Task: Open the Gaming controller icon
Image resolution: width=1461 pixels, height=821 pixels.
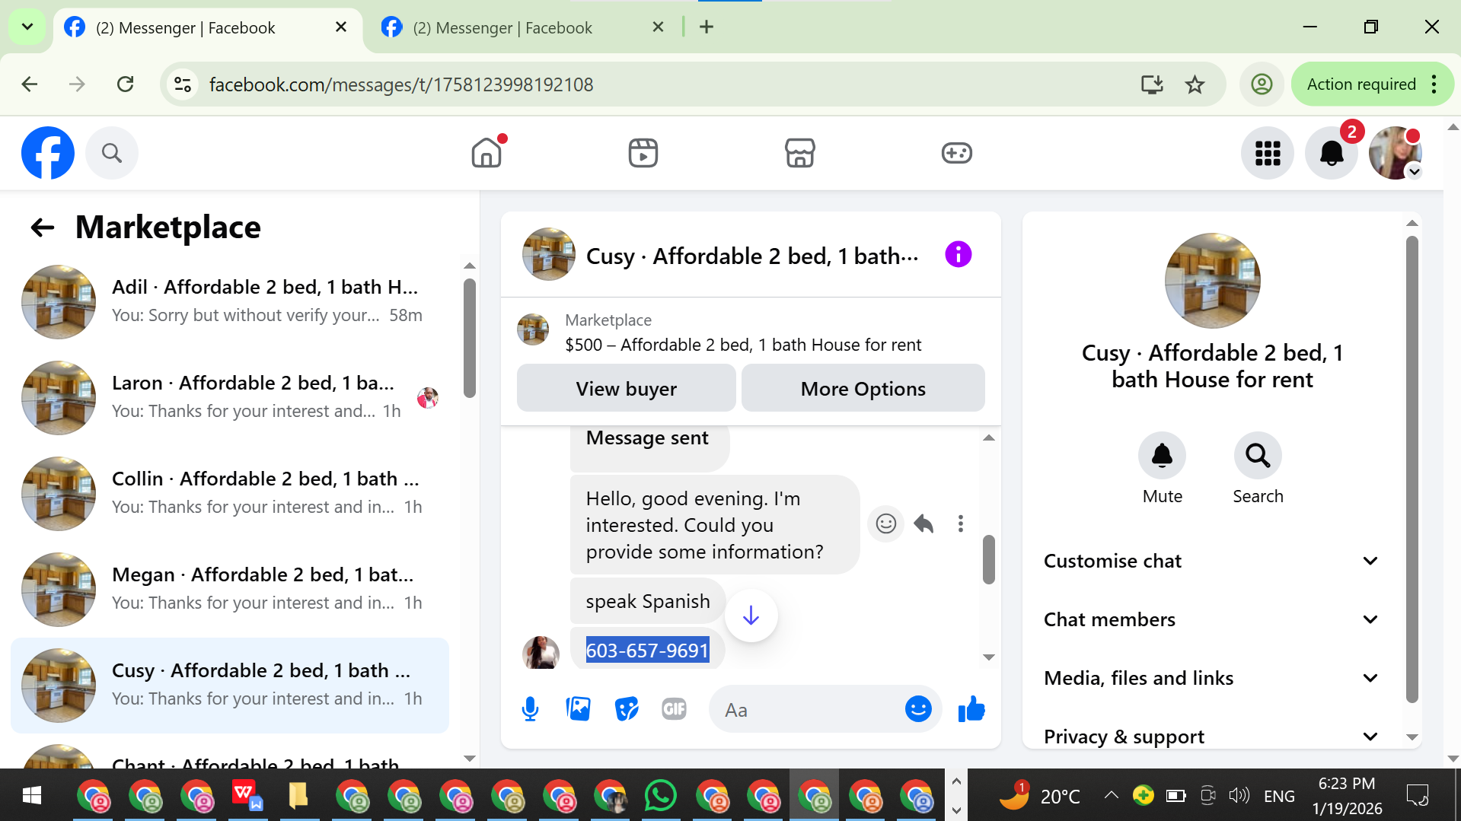Action: pos(957,153)
